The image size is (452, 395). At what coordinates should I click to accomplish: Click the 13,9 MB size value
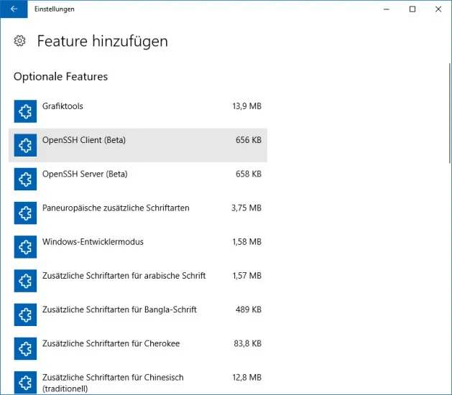[x=246, y=106]
